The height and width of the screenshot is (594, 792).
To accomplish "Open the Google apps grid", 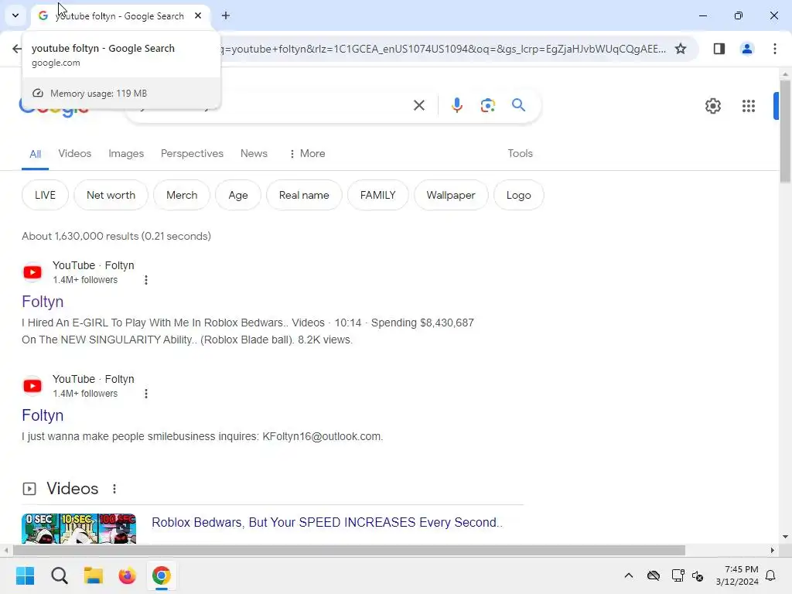I will (x=748, y=106).
